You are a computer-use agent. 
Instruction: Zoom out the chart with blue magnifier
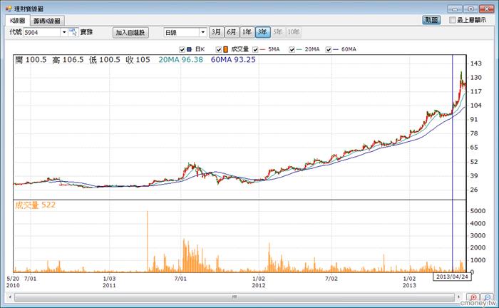tap(488, 297)
